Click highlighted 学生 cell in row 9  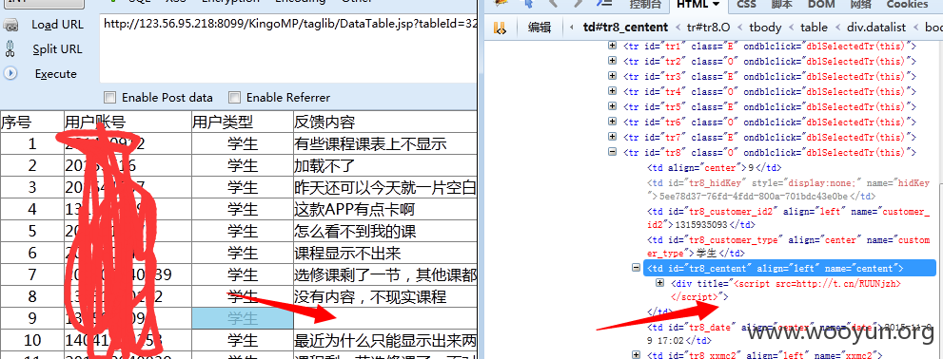243,318
